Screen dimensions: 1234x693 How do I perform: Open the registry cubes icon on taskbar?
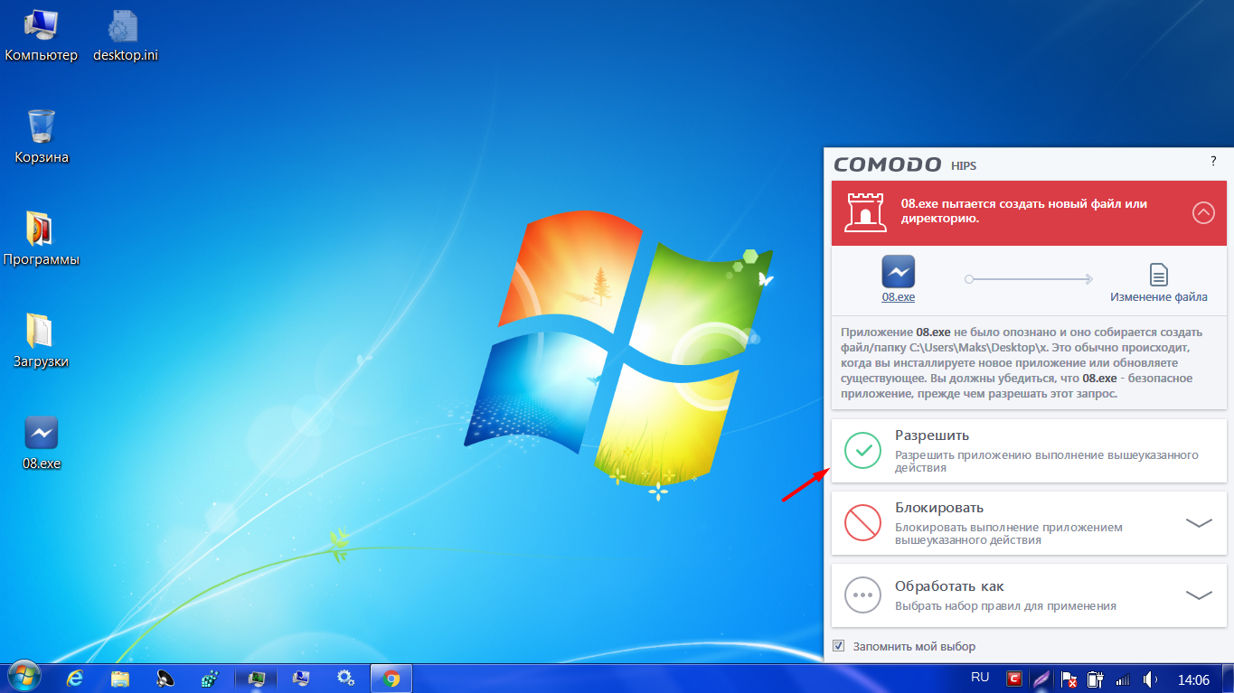pyautogui.click(x=210, y=678)
